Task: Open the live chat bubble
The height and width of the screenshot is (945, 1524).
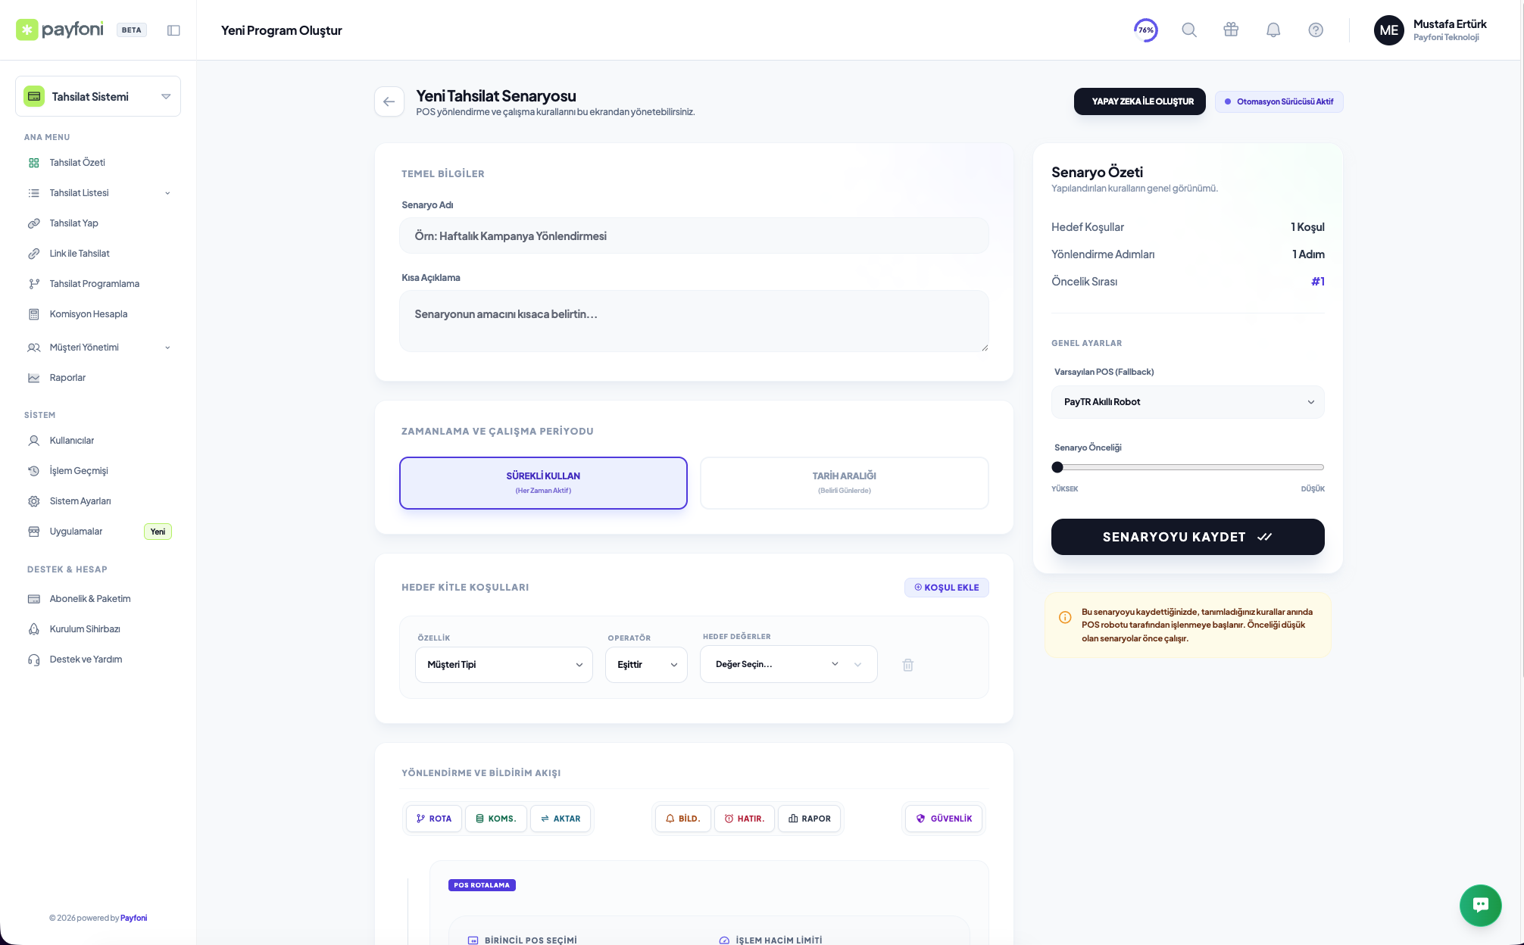Action: [x=1480, y=905]
